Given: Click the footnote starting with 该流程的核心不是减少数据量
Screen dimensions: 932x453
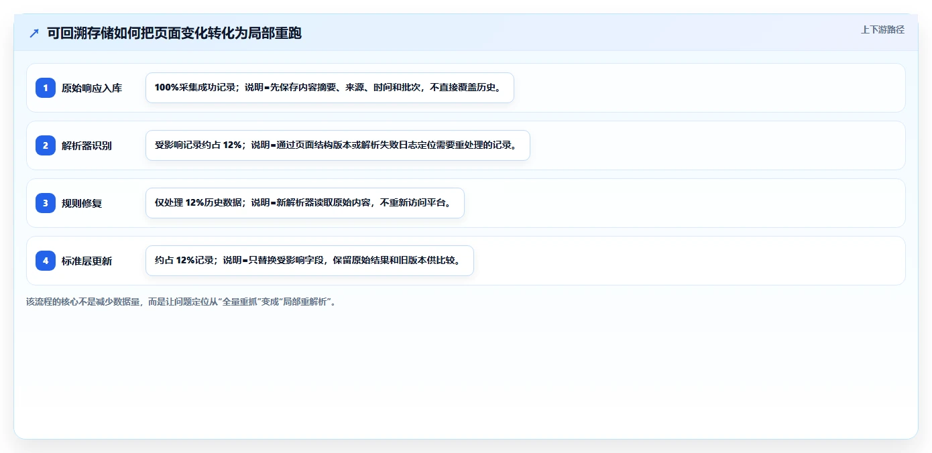Looking at the screenshot, I should 181,302.
